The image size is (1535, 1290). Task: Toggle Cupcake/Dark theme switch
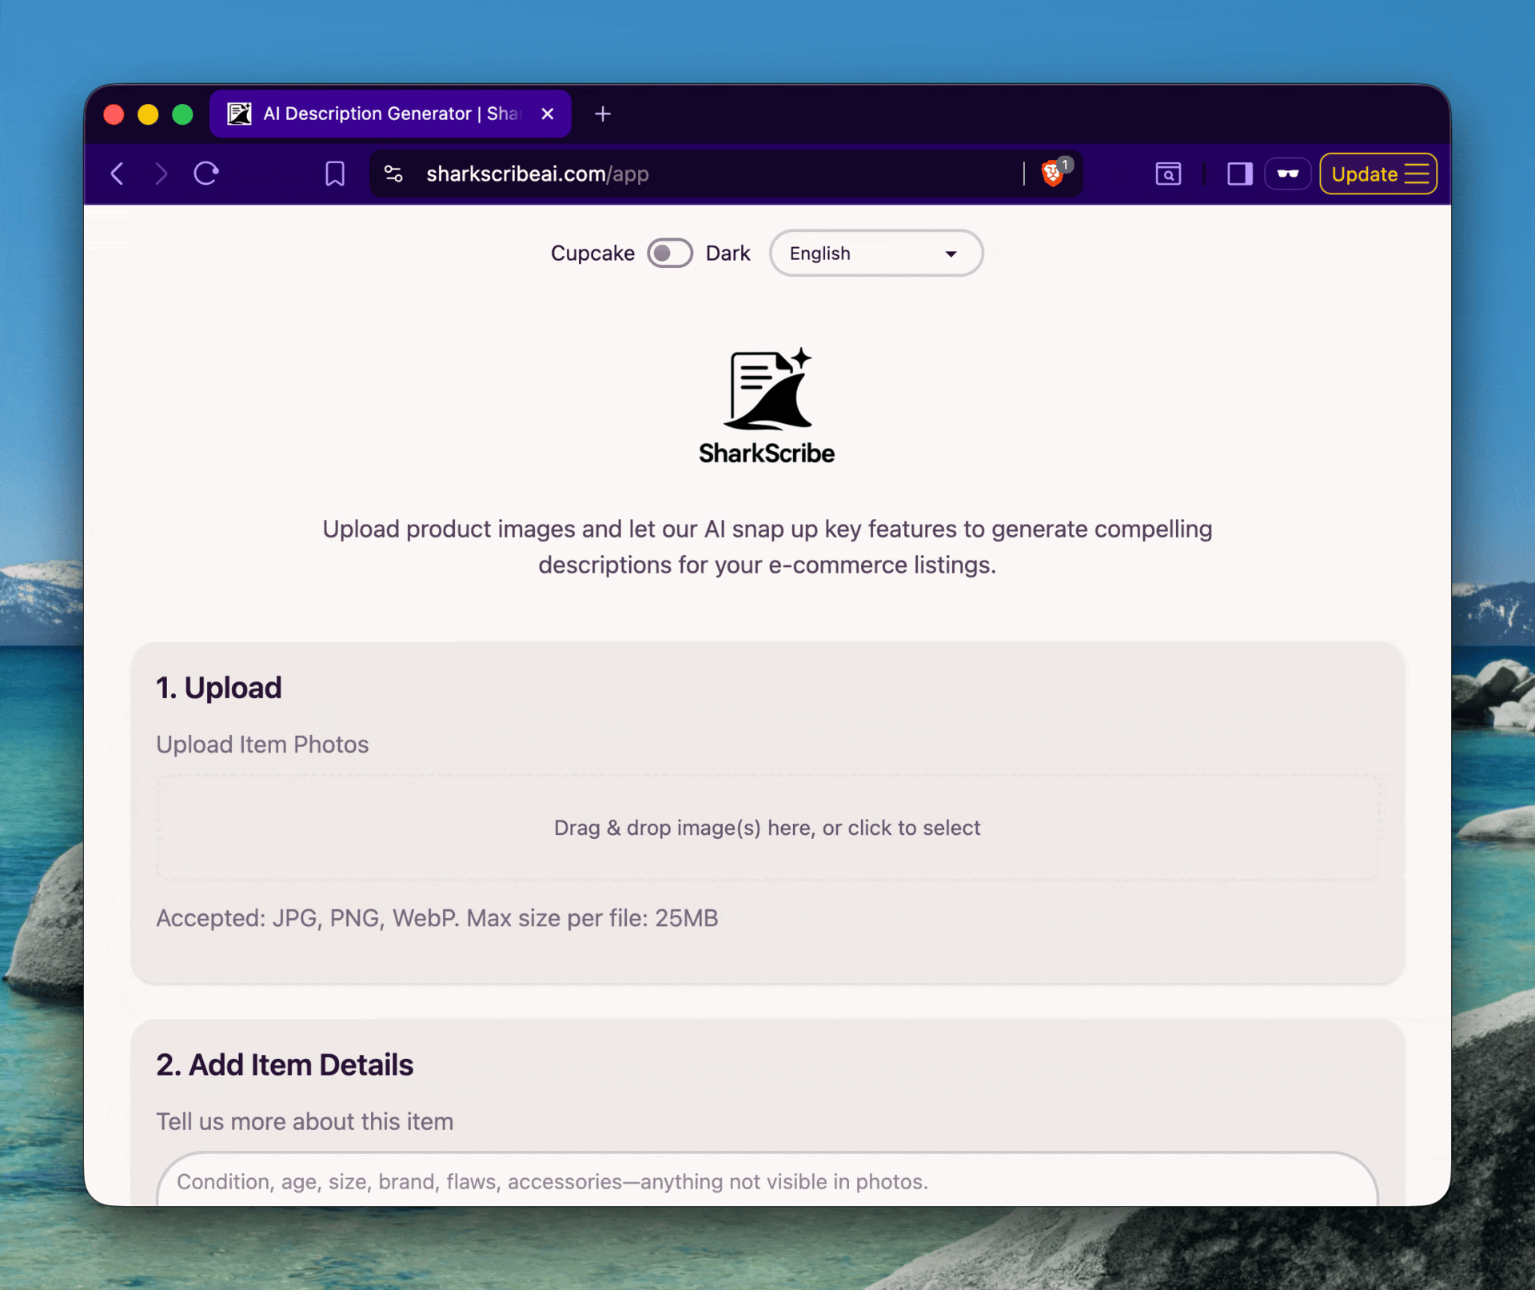(670, 254)
